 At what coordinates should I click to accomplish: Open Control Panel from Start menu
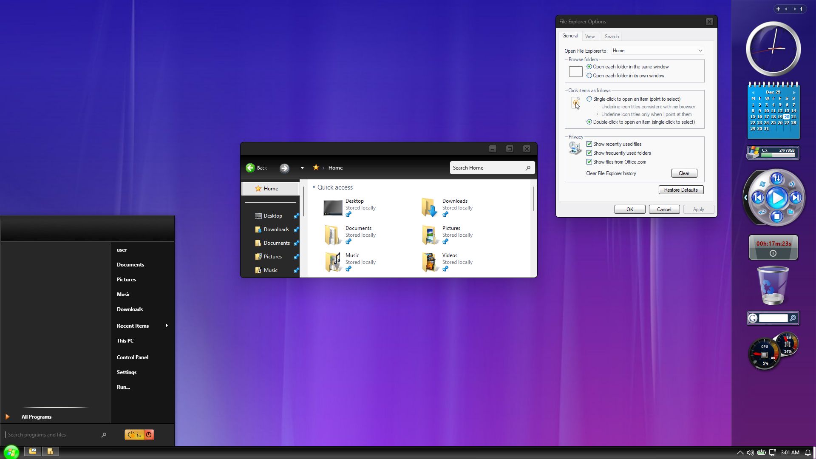132,357
